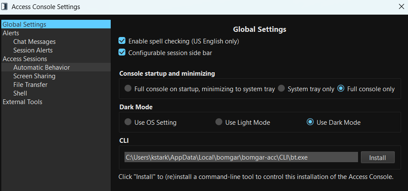Screen dimensions: 408x191
Task: Select Full console only option
Action: [x=341, y=89]
